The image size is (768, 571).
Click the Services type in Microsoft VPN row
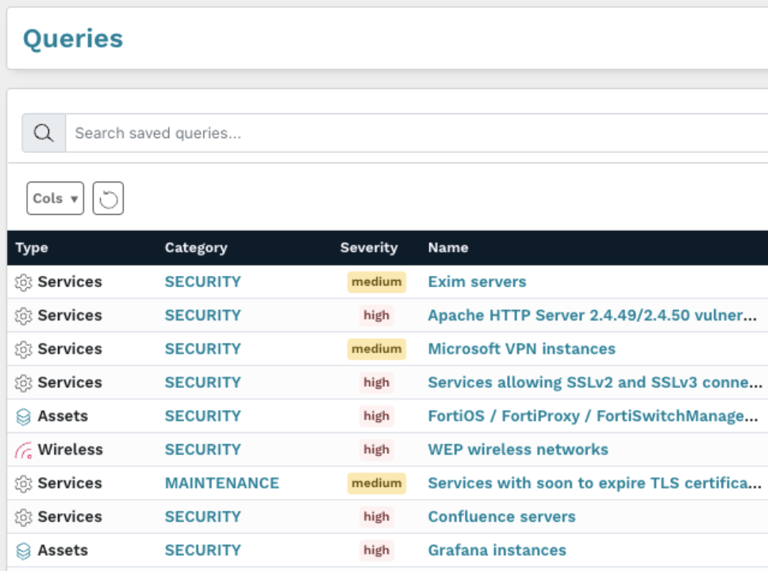point(70,349)
